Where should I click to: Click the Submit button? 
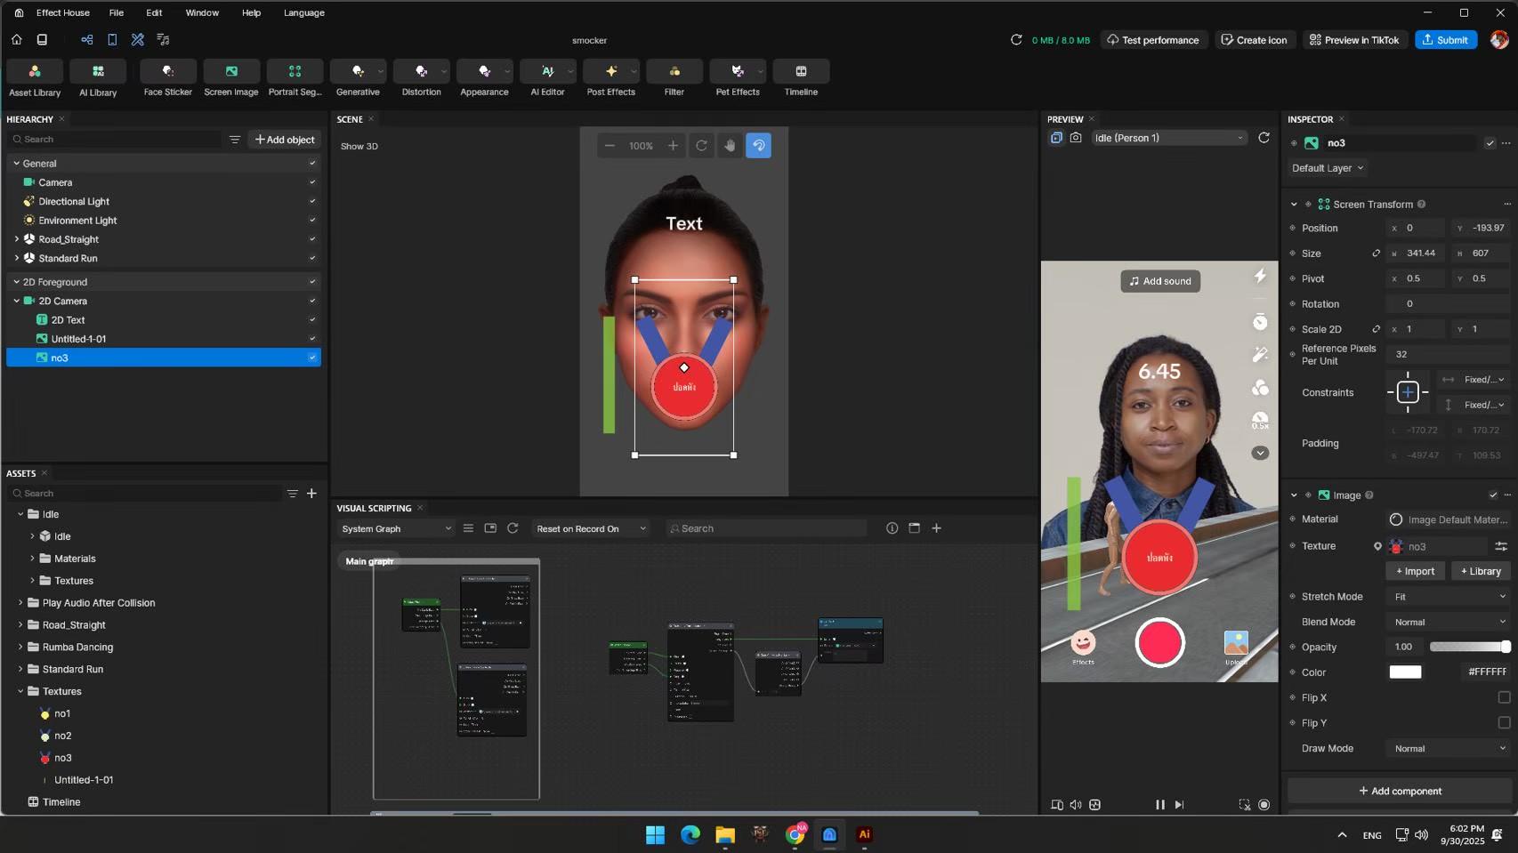pyautogui.click(x=1445, y=40)
